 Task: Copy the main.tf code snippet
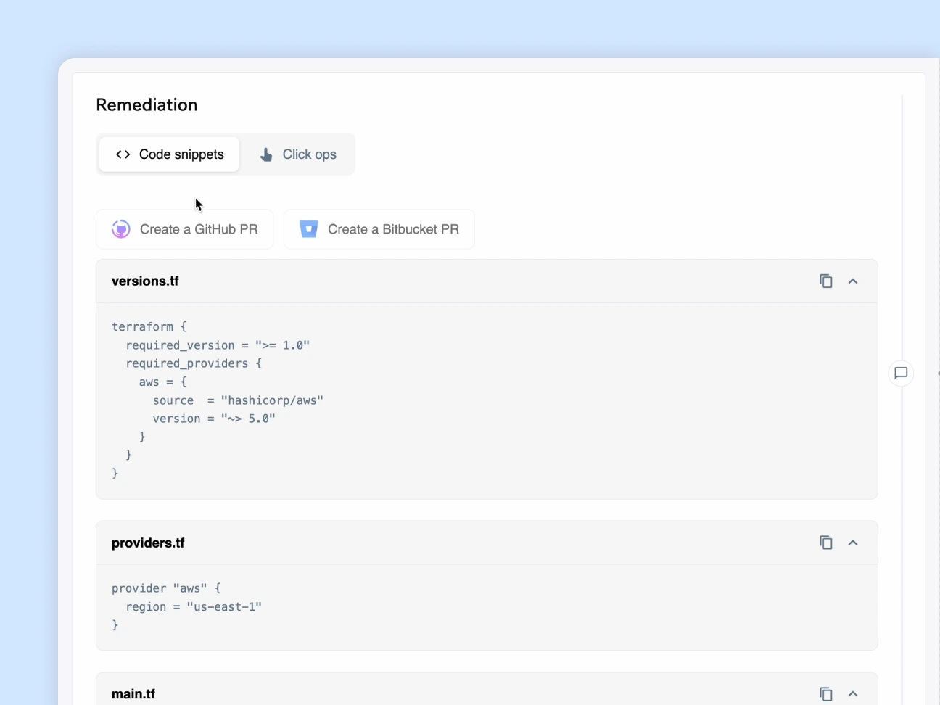[826, 693]
